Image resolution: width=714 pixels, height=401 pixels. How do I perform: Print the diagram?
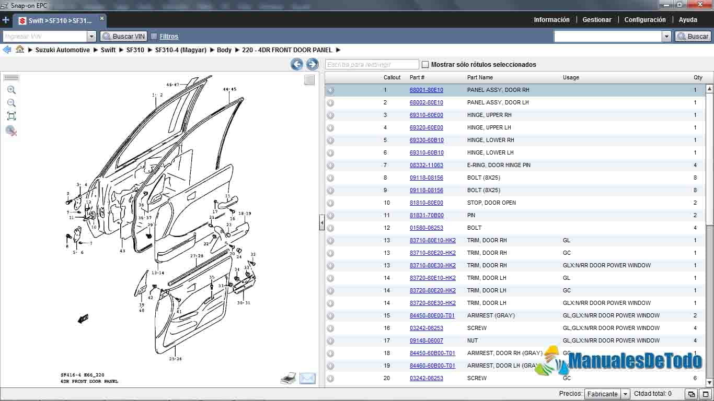(x=289, y=379)
